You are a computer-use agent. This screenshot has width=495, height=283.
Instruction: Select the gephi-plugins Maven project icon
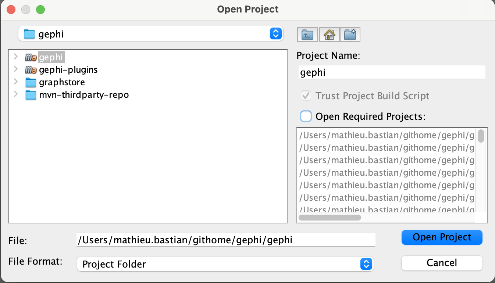[x=31, y=70]
